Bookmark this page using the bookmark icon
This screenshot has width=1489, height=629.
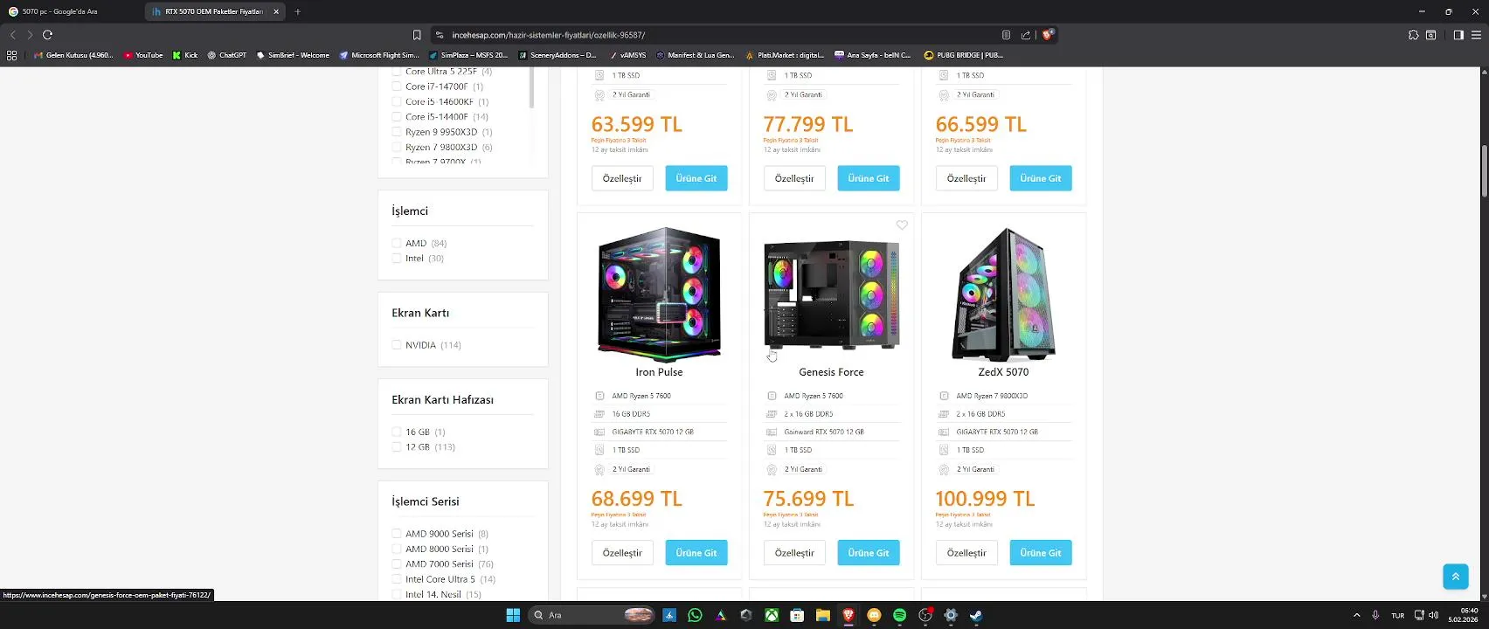click(417, 35)
